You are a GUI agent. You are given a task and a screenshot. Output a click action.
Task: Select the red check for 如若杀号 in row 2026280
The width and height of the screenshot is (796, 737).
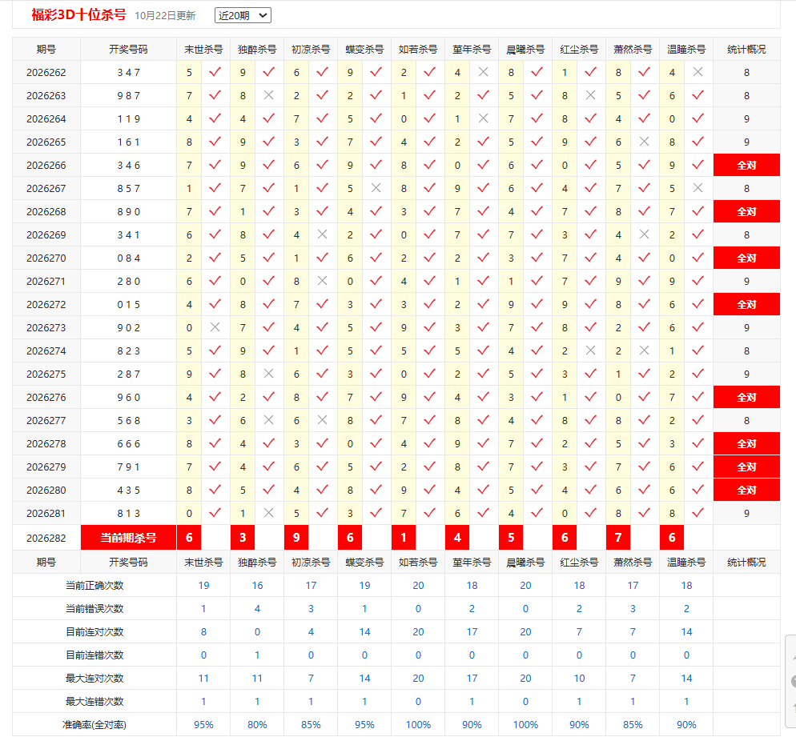tap(429, 490)
